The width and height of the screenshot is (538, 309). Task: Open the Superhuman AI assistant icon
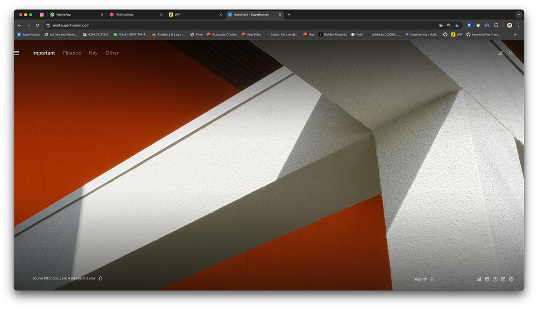pyautogui.click(x=479, y=279)
